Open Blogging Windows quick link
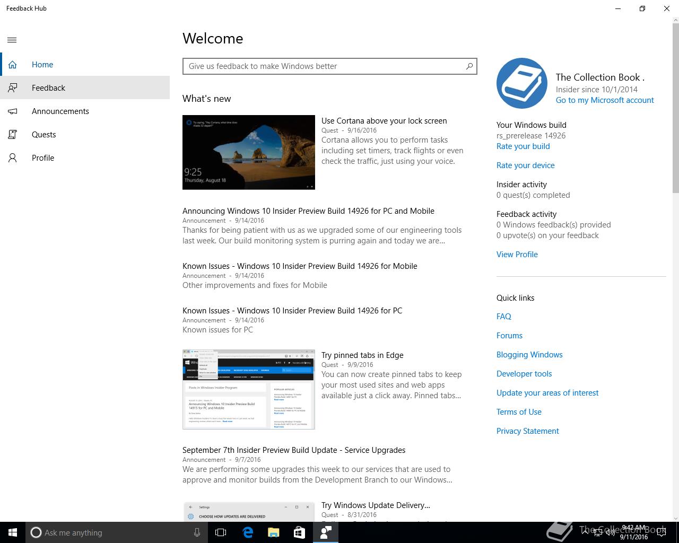The width and height of the screenshot is (679, 543). coord(529,355)
